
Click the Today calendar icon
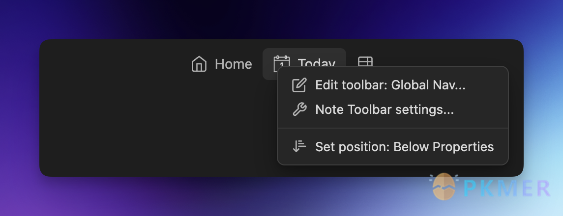coord(281,64)
